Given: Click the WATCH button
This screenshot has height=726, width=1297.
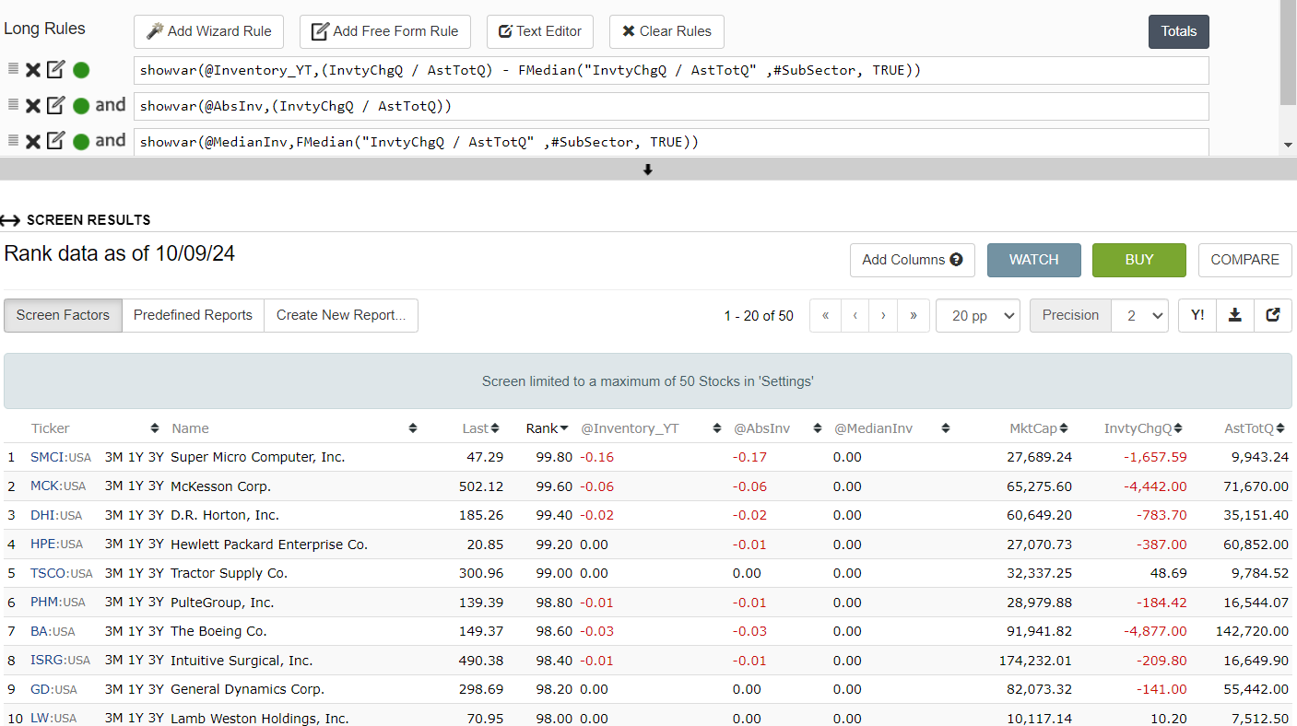Looking at the screenshot, I should click(x=1034, y=260).
